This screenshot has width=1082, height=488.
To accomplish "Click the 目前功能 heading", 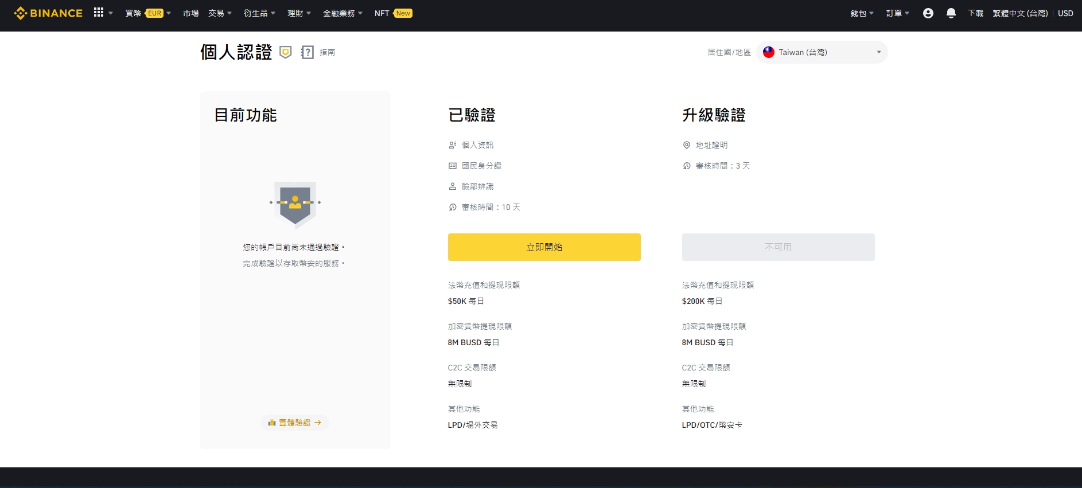I will tap(246, 115).
